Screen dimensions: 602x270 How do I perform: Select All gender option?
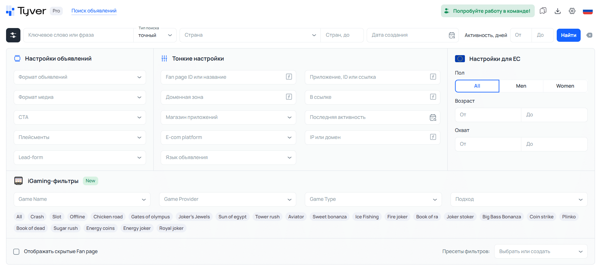477,86
